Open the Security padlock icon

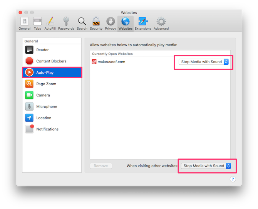tap(96, 22)
